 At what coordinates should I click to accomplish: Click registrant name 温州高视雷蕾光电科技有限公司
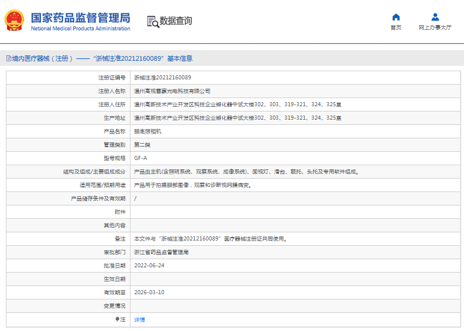(x=172, y=91)
